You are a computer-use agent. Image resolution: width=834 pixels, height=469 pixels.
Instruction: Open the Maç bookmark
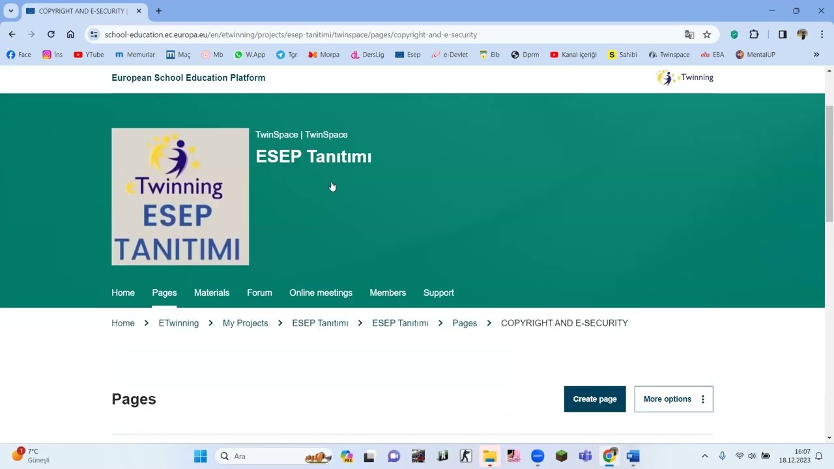tap(179, 55)
